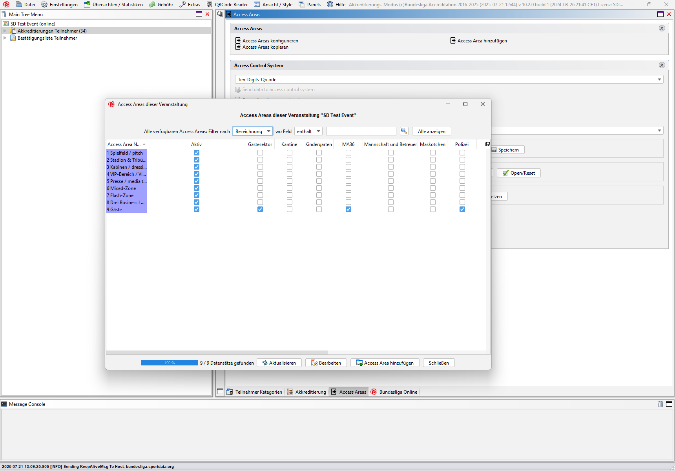This screenshot has height=471, width=675.
Task: Click the Access Area hinzufügen icon in background panel
Action: (x=453, y=40)
